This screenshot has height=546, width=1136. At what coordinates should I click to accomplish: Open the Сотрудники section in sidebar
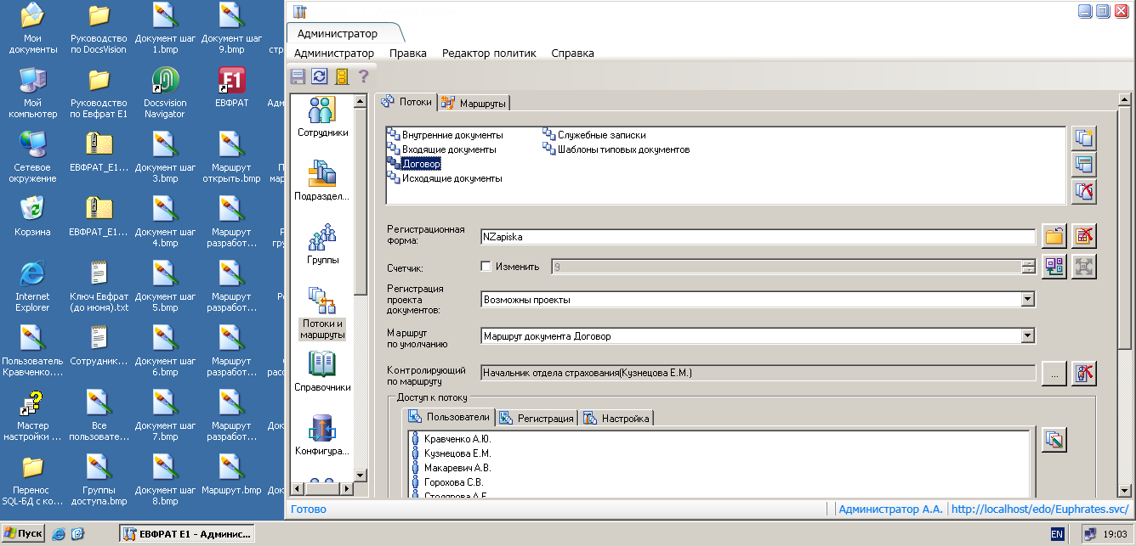tap(323, 117)
